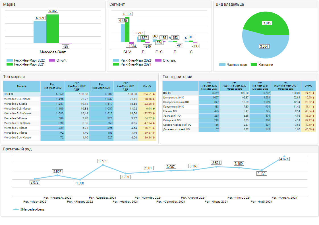
Task: Click the red down arrow in the Дальневосточный ФО row
Action: point(313,129)
